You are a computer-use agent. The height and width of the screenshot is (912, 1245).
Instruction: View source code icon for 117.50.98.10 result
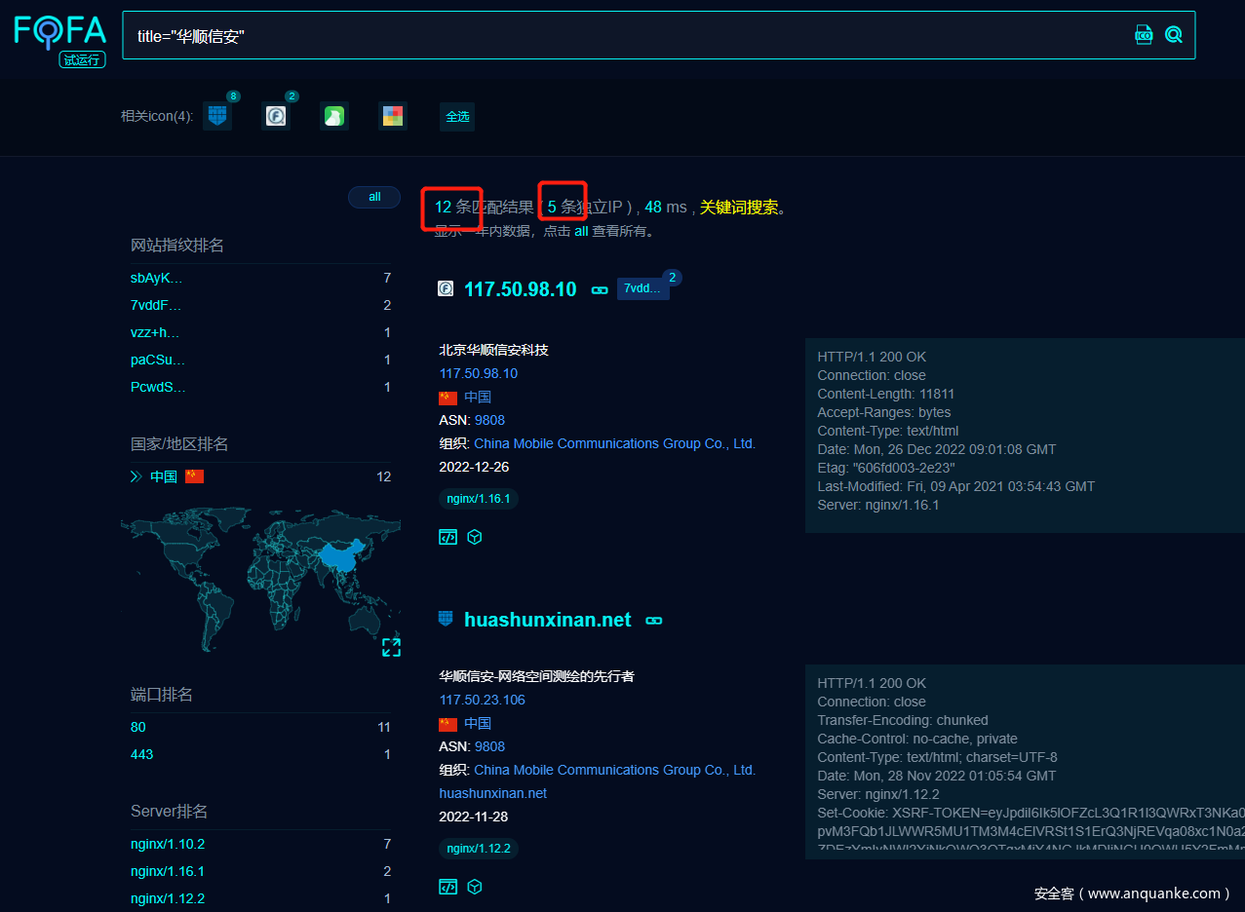pyautogui.click(x=447, y=537)
